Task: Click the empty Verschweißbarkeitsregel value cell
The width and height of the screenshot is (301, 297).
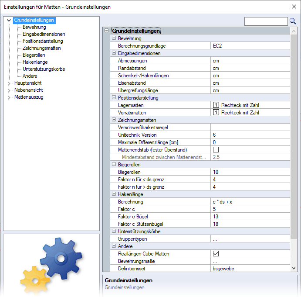Action: coord(250,128)
